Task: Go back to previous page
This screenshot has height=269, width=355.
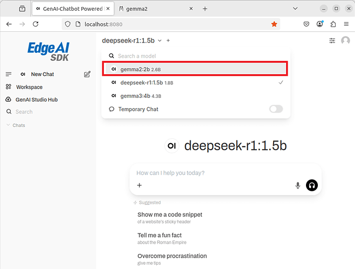Action: click(9, 24)
